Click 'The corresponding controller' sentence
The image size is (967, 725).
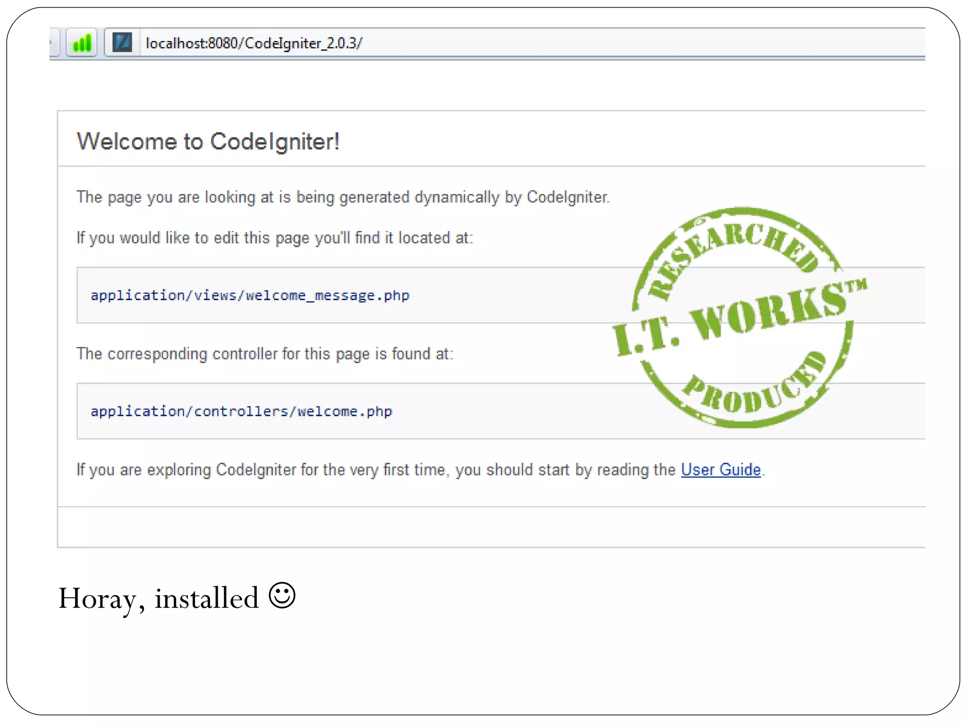pyautogui.click(x=265, y=354)
